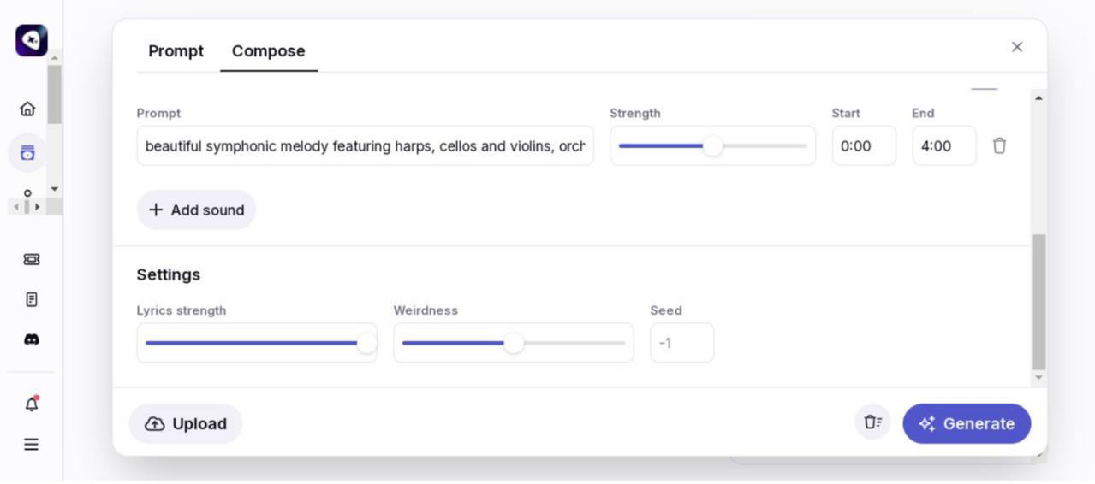The image size is (1095, 484).
Task: Open the hamburger menu icon
Action: [32, 445]
